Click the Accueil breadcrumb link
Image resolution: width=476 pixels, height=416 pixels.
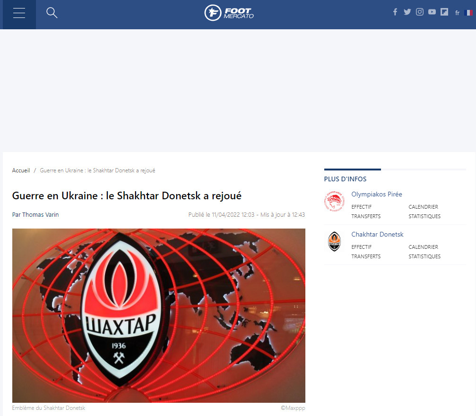(x=21, y=170)
